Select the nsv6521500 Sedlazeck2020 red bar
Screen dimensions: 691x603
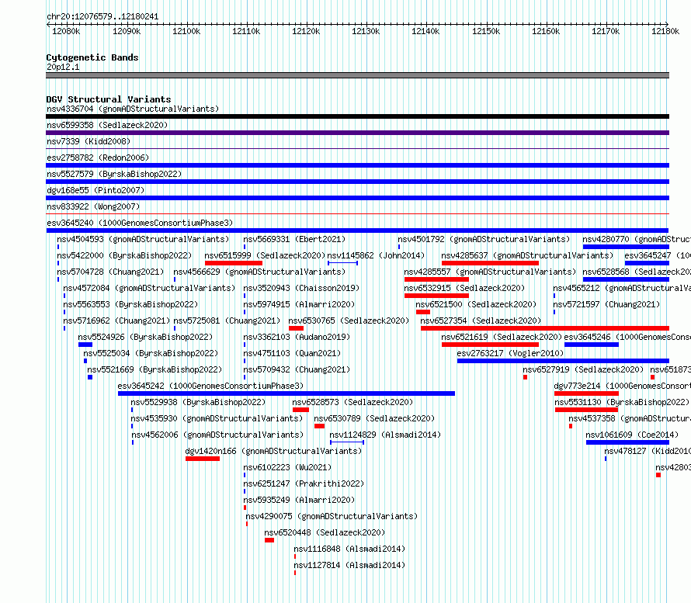pyautogui.click(x=423, y=312)
